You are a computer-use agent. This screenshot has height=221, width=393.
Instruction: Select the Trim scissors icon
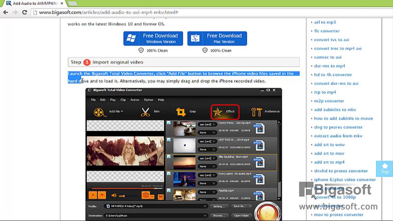tap(145, 112)
